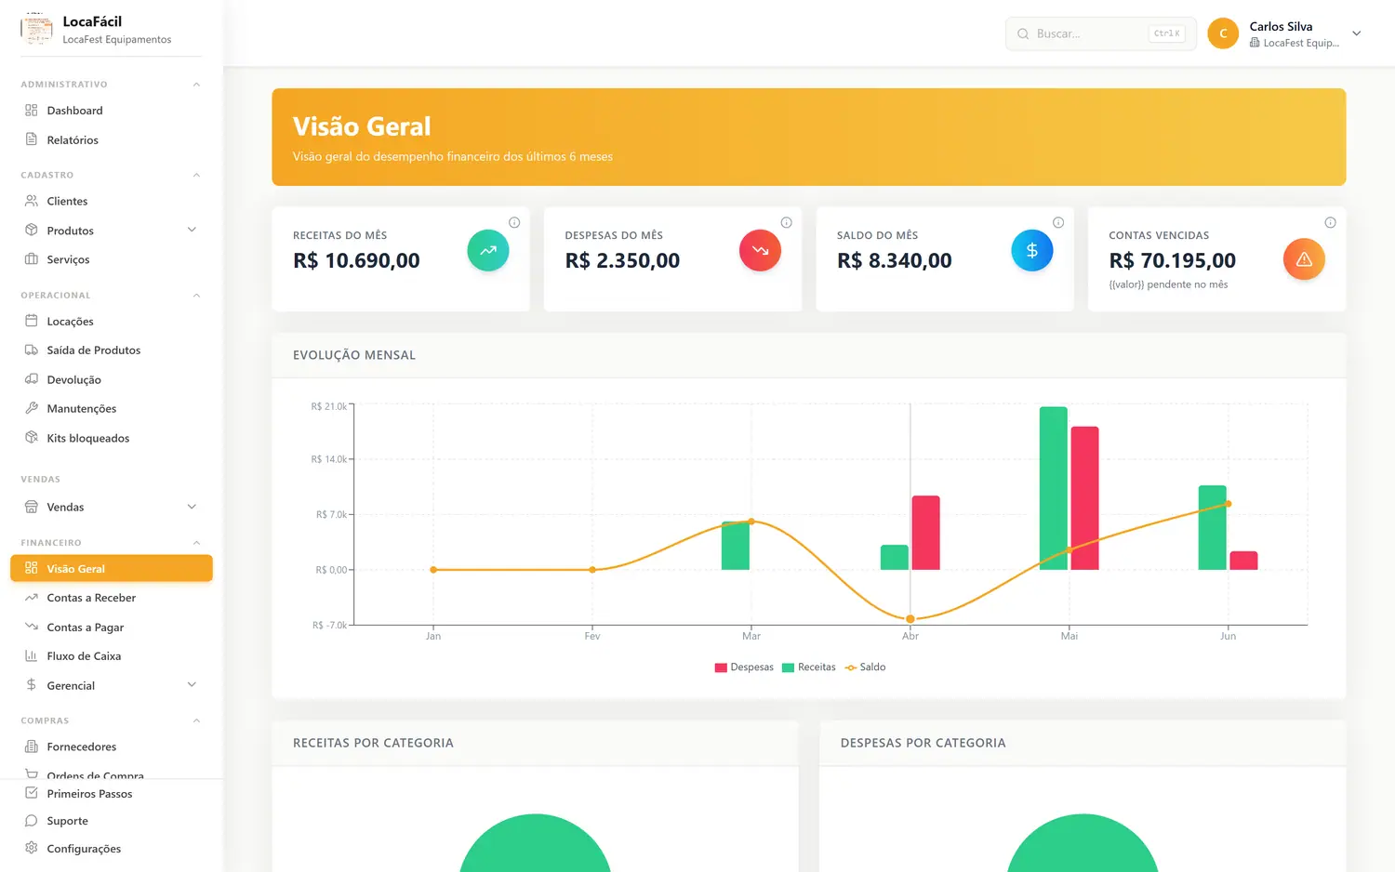Click the blue dollar Saldo circle icon
1395x872 pixels.
(x=1032, y=250)
